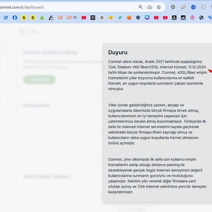Open the yellow smiley face bookmark
The width and height of the screenshot is (212, 212).
(111, 18)
